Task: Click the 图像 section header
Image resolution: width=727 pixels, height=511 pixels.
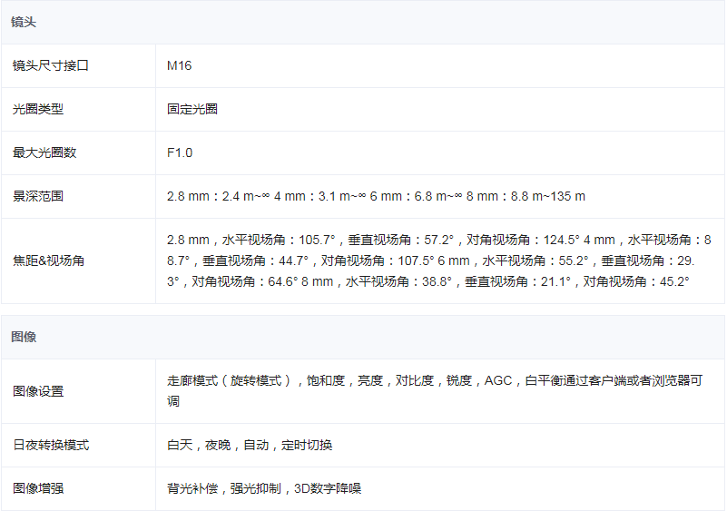Action: click(x=24, y=337)
